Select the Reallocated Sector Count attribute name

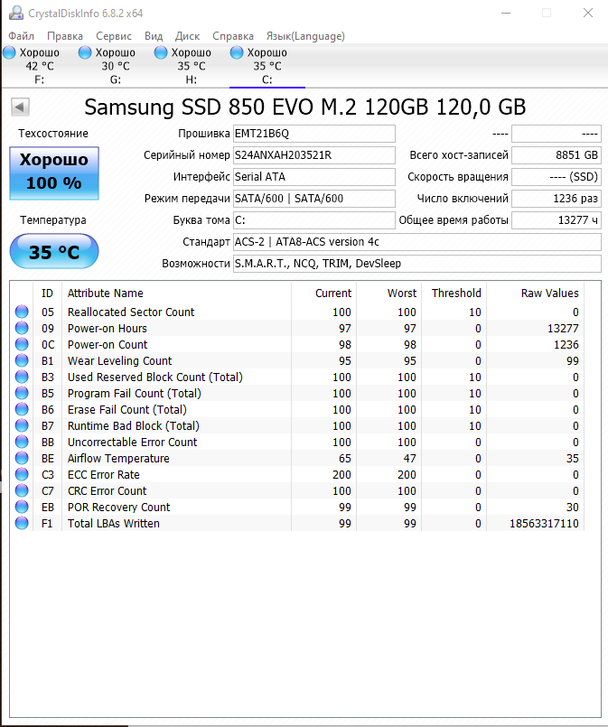[x=131, y=312]
